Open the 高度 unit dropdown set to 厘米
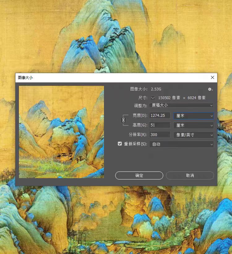The image size is (232, 254). (194, 125)
